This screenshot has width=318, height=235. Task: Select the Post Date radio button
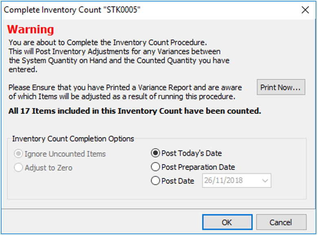click(156, 181)
